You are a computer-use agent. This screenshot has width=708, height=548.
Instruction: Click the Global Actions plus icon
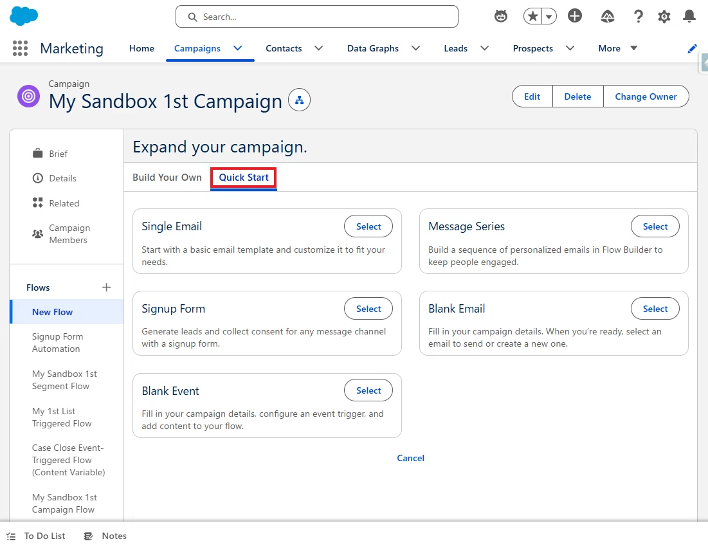pyautogui.click(x=575, y=16)
